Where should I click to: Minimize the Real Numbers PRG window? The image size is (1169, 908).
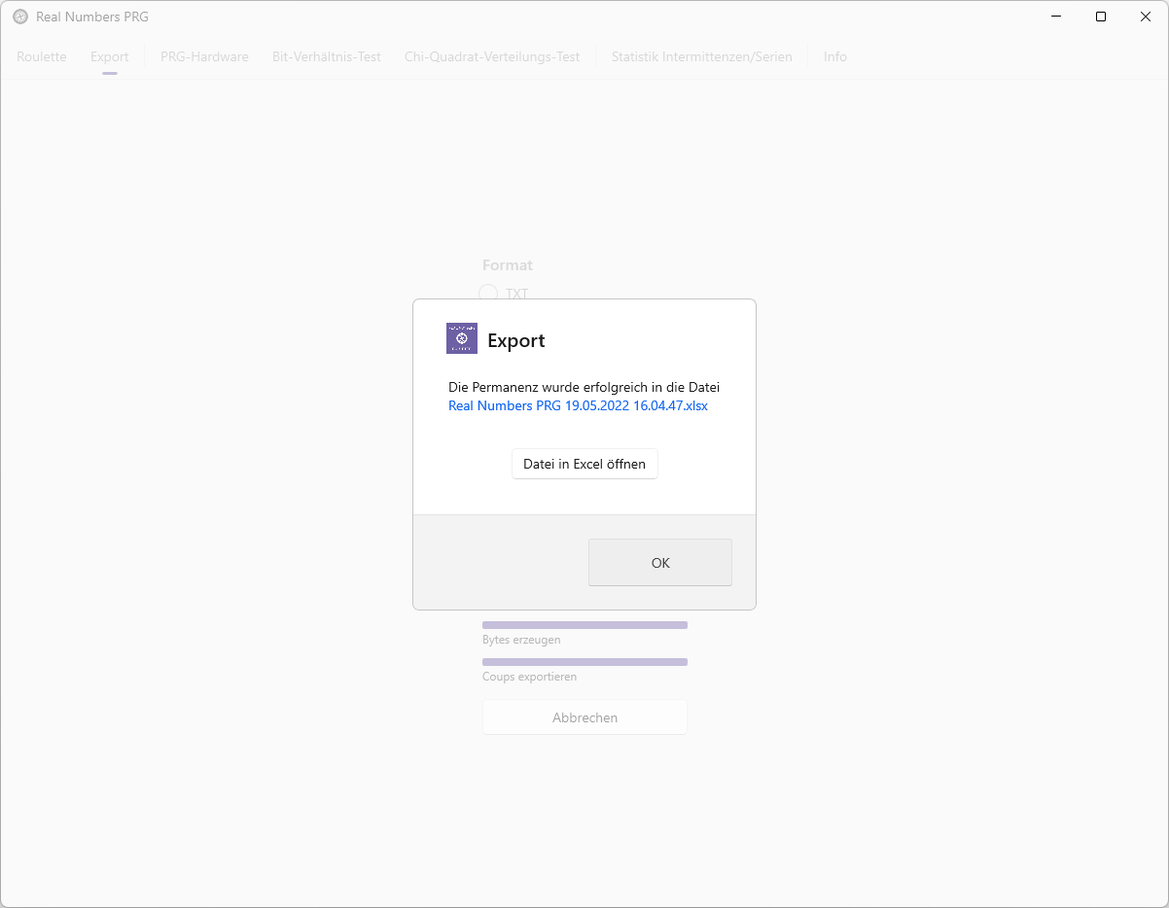(x=1056, y=17)
